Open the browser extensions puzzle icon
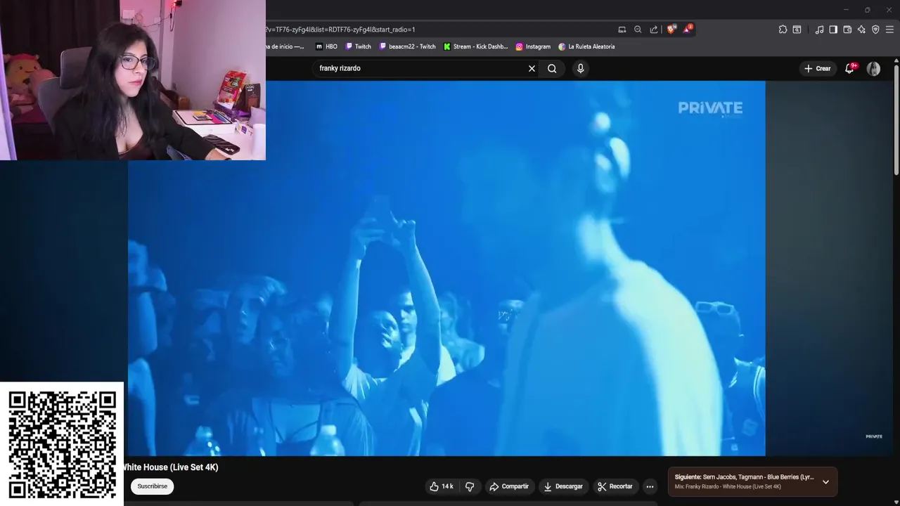The image size is (900, 506). coord(783,30)
